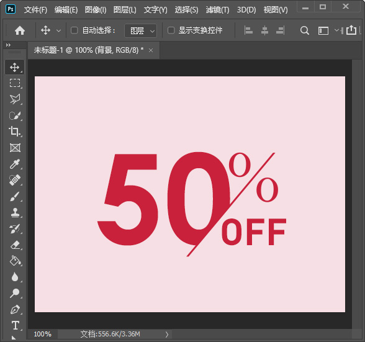Select the Eyedropper tool
365x342 pixels.
click(15, 164)
